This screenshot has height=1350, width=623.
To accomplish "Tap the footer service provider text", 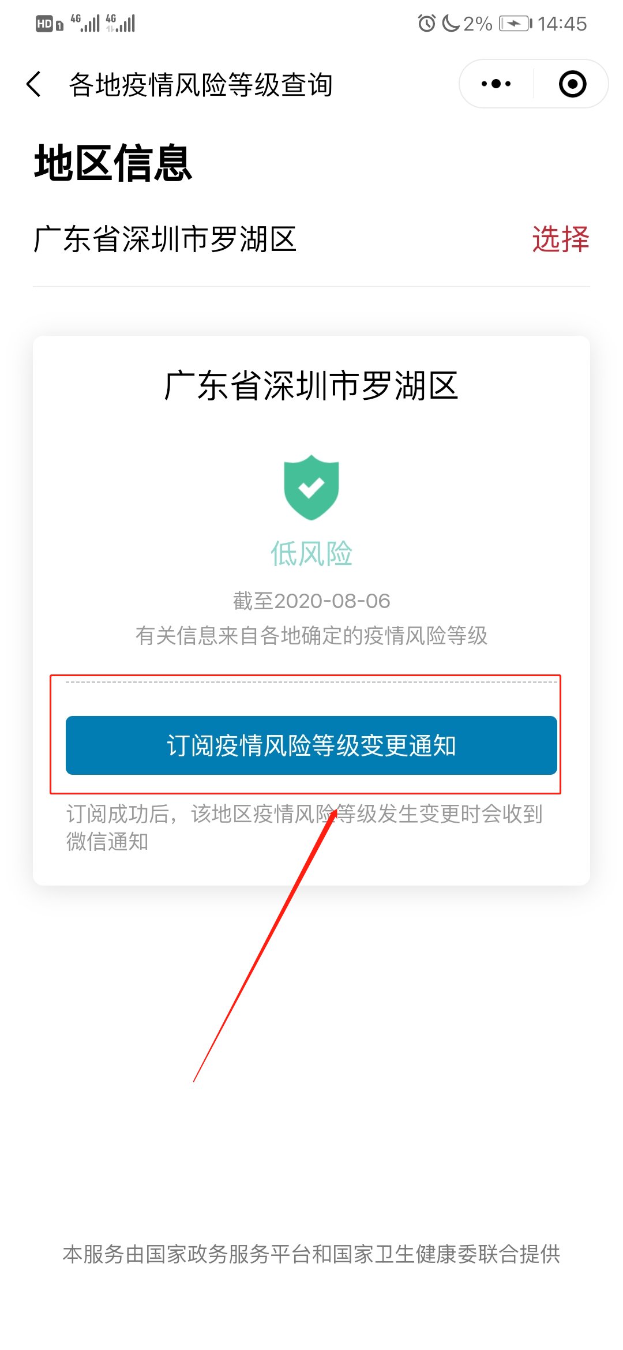I will (311, 1254).
